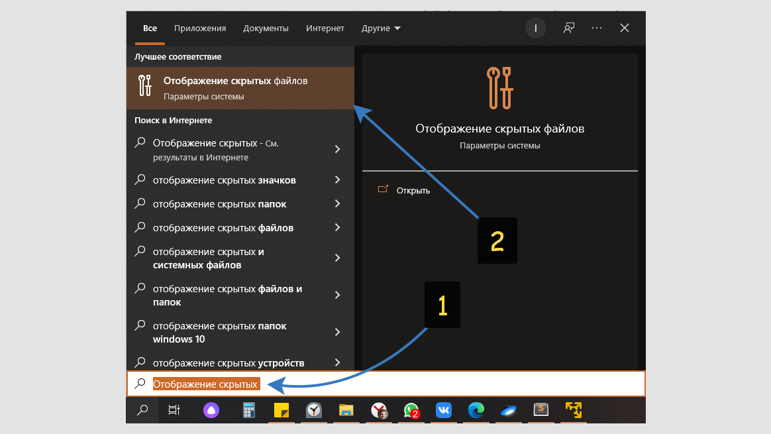771x434 pixels.
Task: Open the feedback icon in the search header
Action: pos(569,28)
